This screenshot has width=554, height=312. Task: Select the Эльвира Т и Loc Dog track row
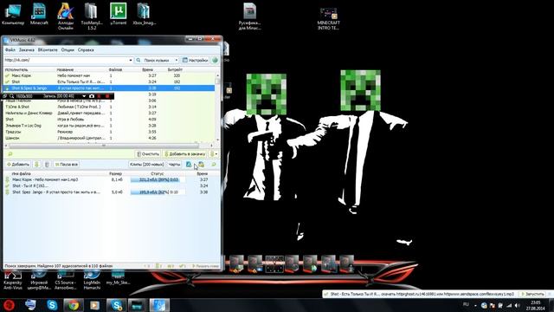coord(109,126)
